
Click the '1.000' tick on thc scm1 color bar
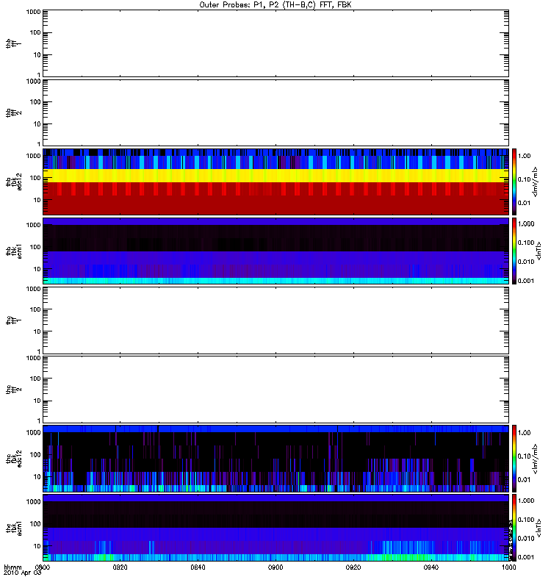[526, 501]
